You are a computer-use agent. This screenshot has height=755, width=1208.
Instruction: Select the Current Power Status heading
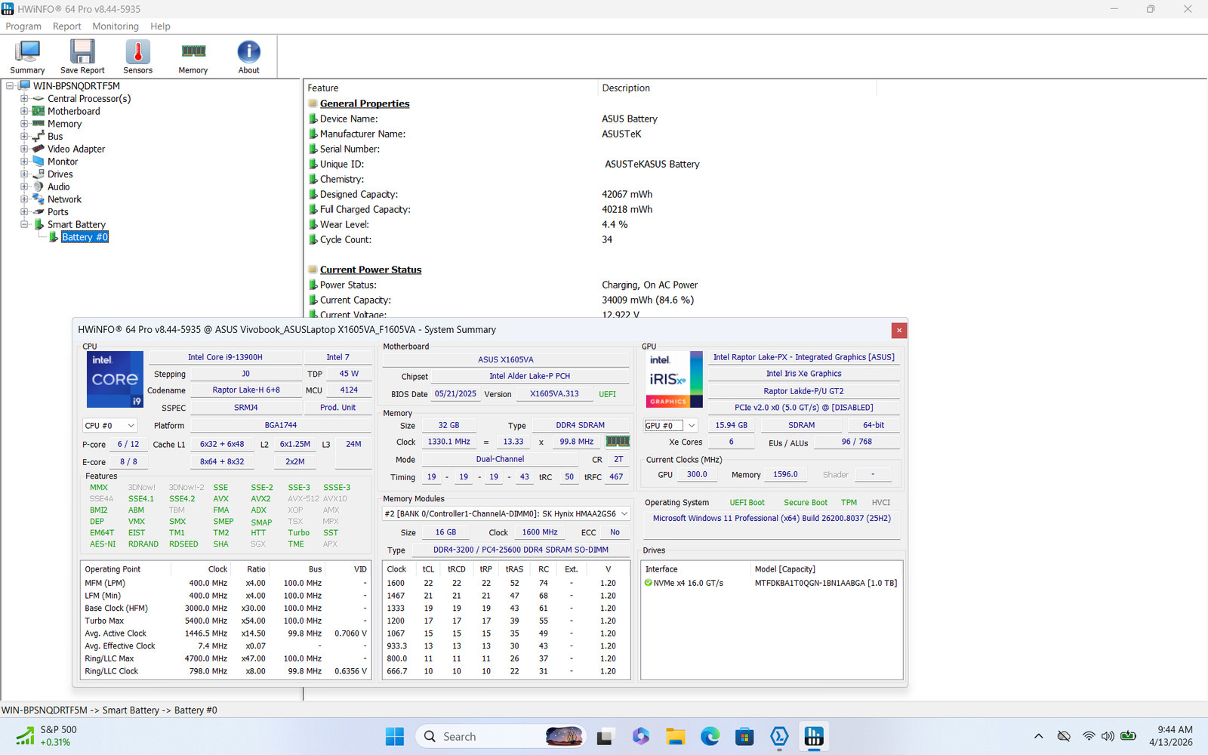371,270
